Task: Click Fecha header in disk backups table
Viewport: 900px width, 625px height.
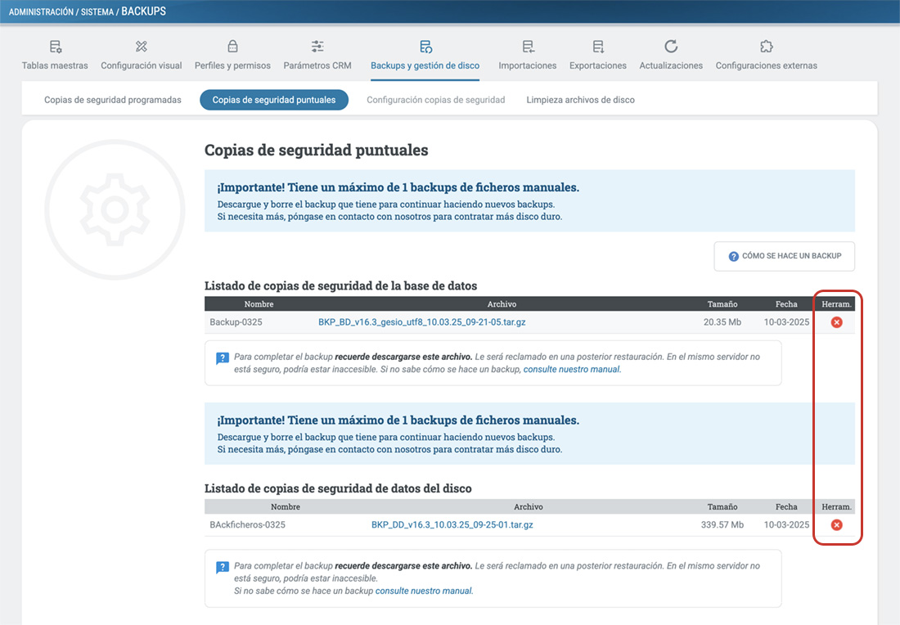Action: pos(786,506)
